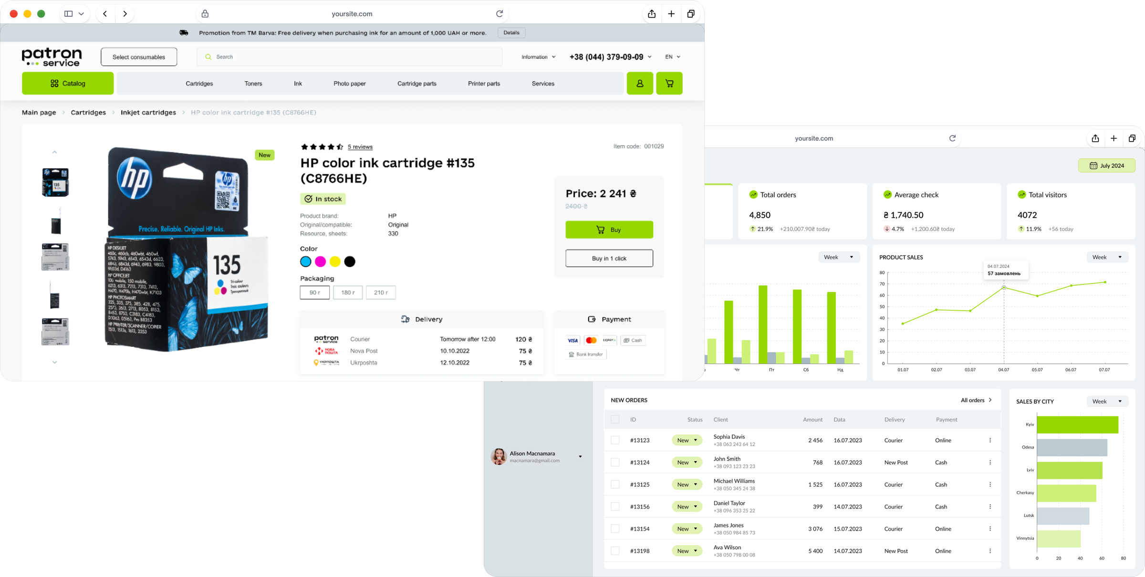Expand Alison Macnamara account dropdown
The height and width of the screenshot is (577, 1145).
tap(580, 457)
